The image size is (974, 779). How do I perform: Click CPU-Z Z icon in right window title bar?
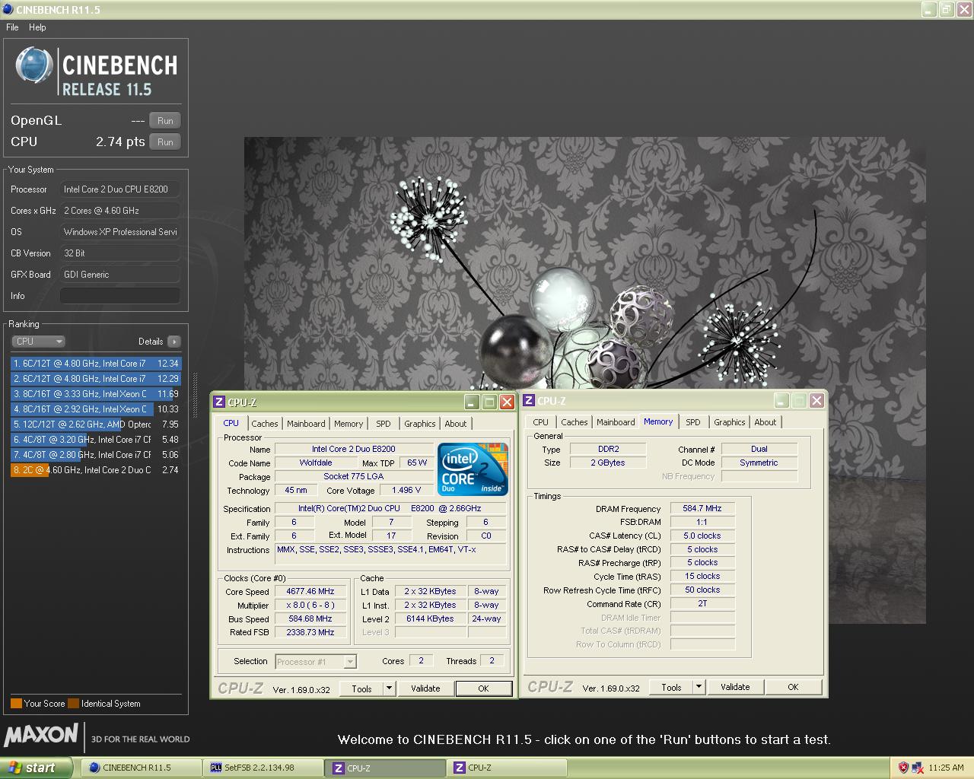point(529,400)
